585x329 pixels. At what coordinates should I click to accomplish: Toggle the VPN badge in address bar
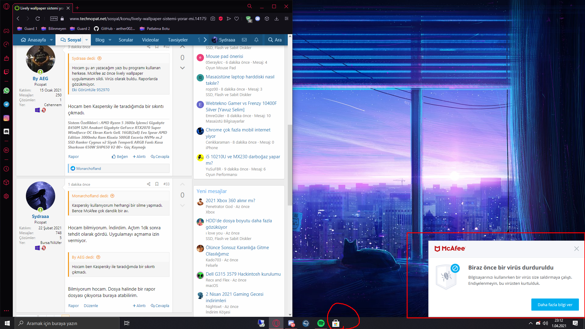[54, 19]
